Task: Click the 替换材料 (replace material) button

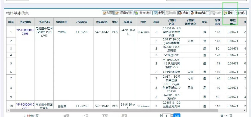Action: pos(143,13)
